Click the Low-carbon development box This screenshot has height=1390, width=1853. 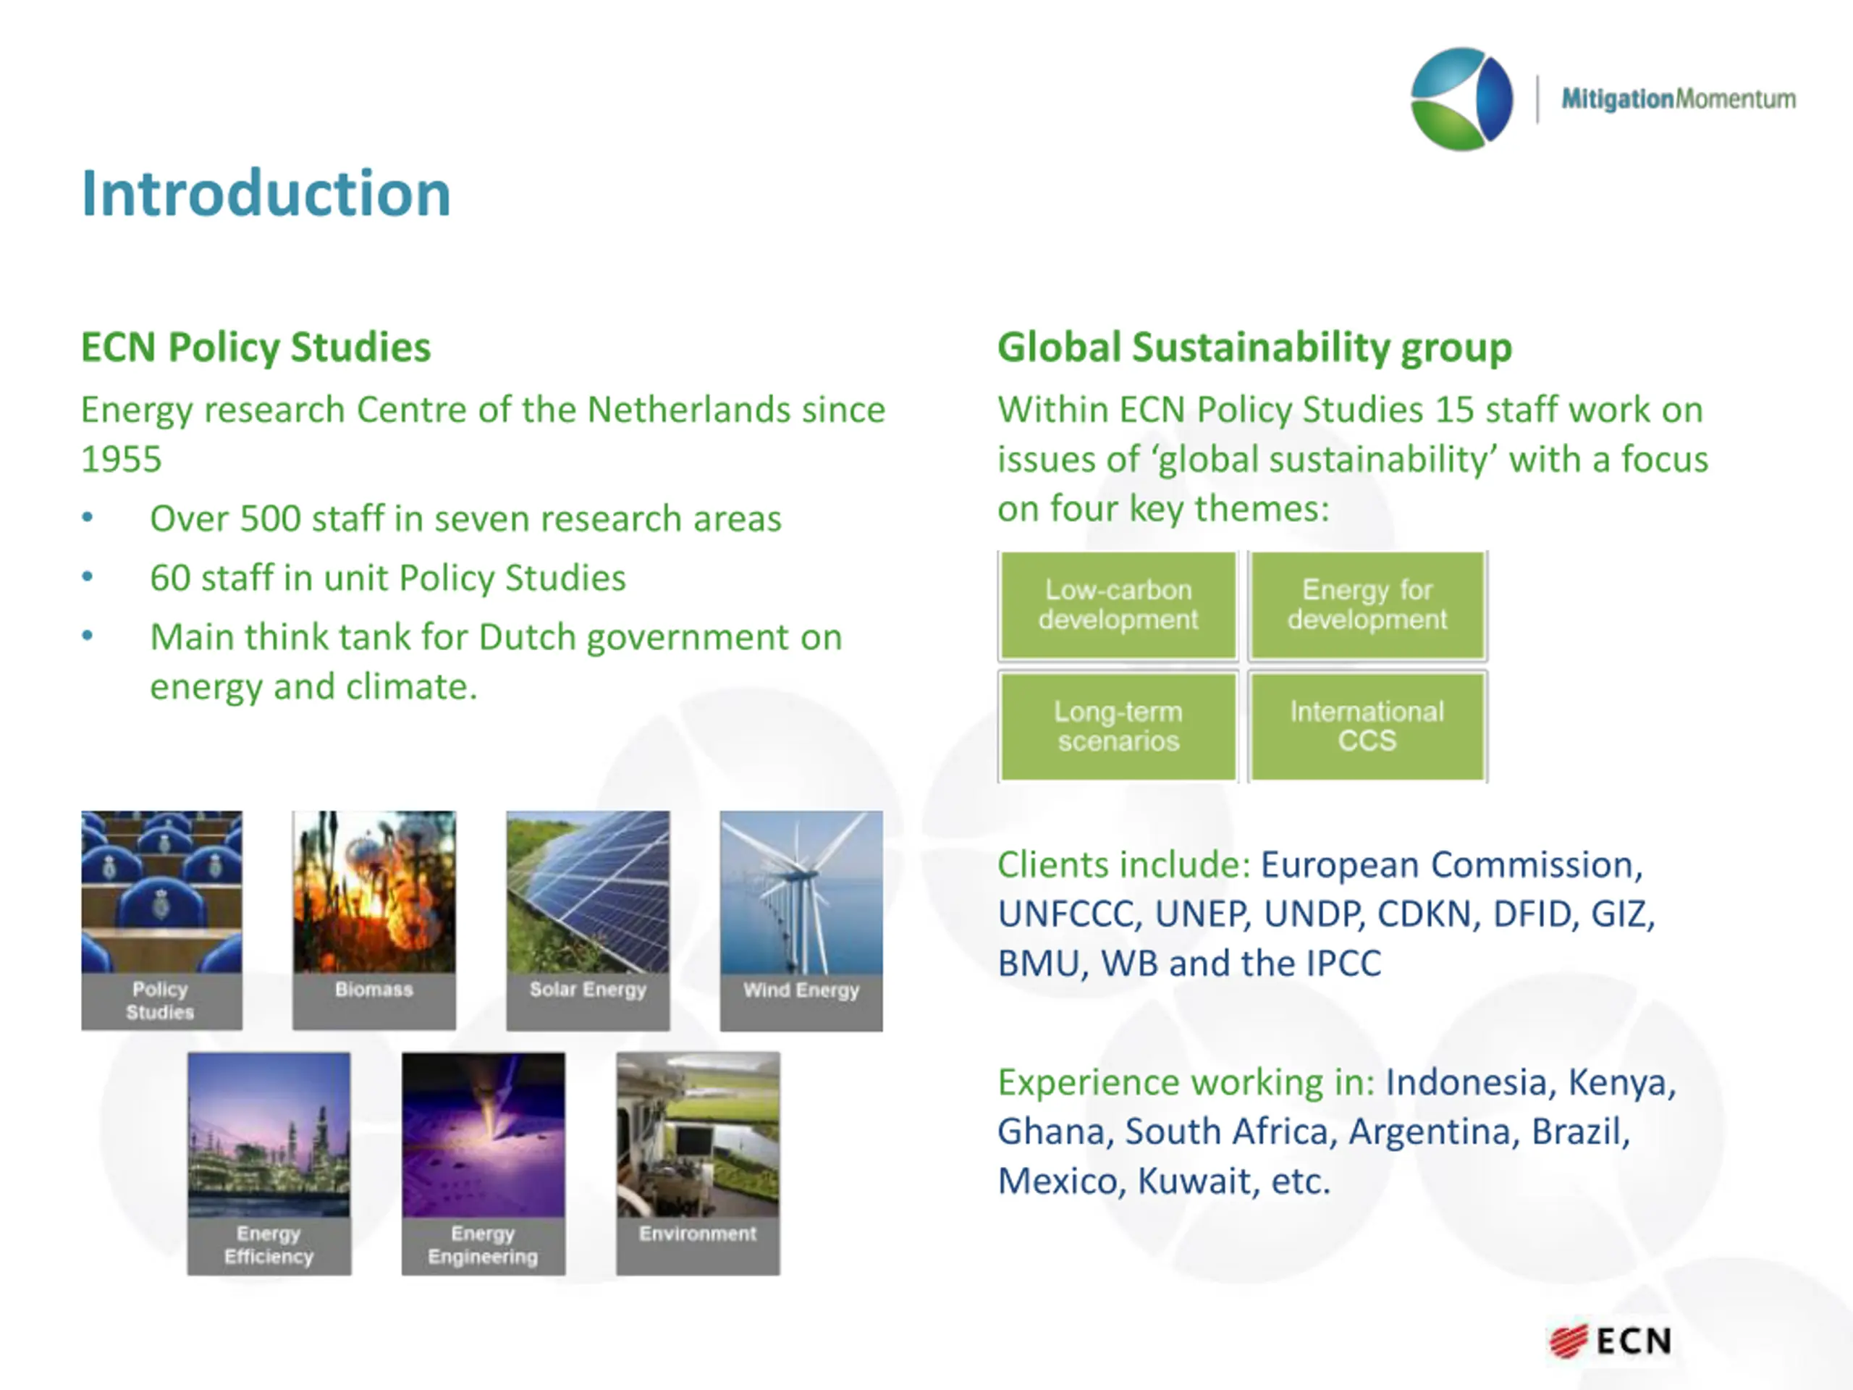[1118, 605]
